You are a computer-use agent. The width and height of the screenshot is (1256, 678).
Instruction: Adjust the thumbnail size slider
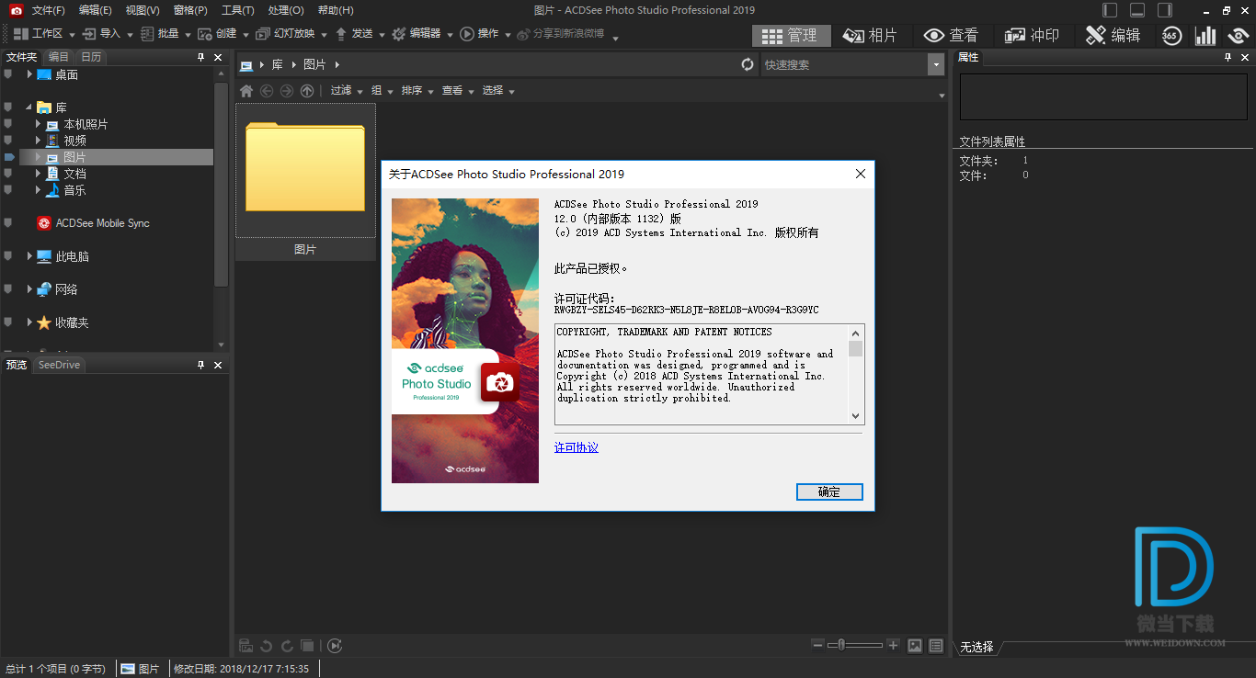(x=855, y=645)
